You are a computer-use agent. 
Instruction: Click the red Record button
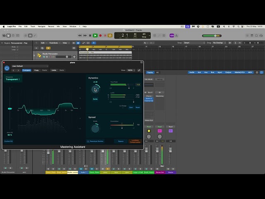(100, 36)
